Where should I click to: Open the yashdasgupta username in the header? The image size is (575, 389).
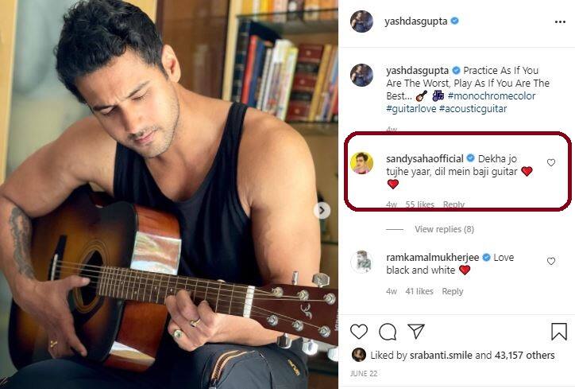[415, 21]
